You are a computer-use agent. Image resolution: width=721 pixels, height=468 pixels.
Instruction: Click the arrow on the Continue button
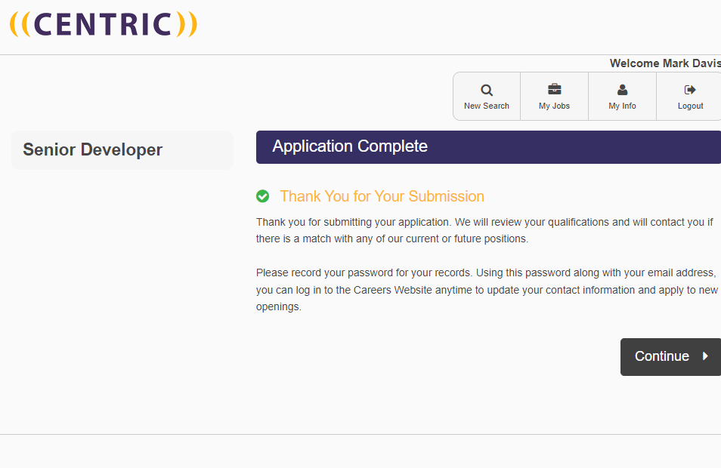tap(705, 356)
